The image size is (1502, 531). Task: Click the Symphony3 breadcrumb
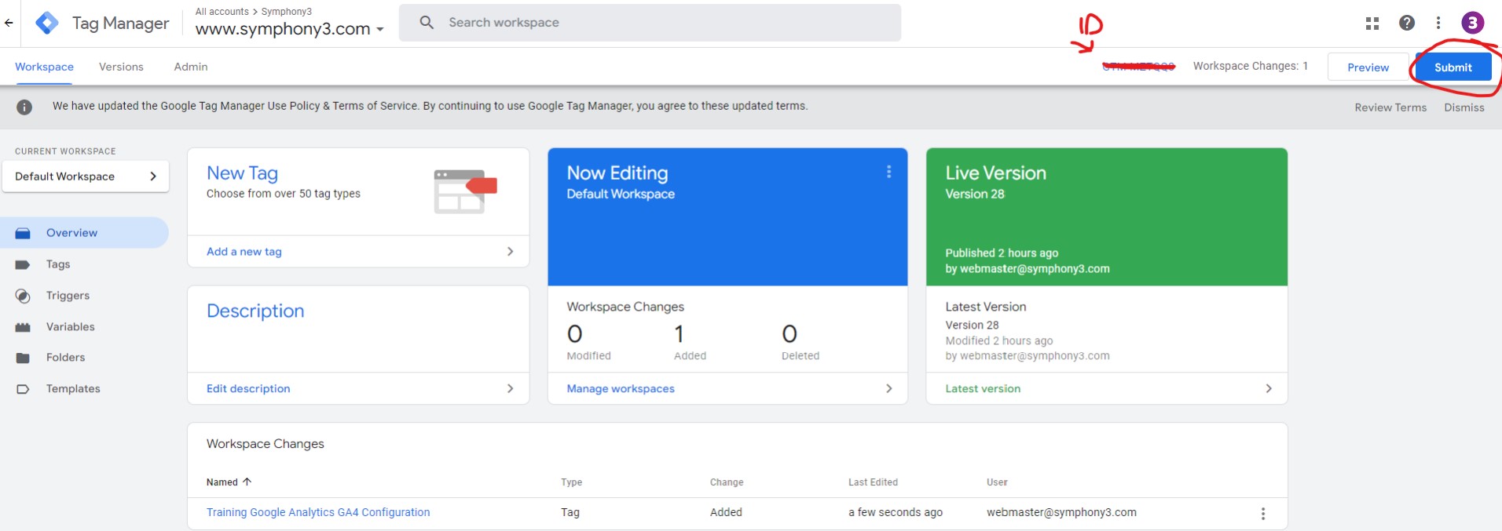pos(286,12)
